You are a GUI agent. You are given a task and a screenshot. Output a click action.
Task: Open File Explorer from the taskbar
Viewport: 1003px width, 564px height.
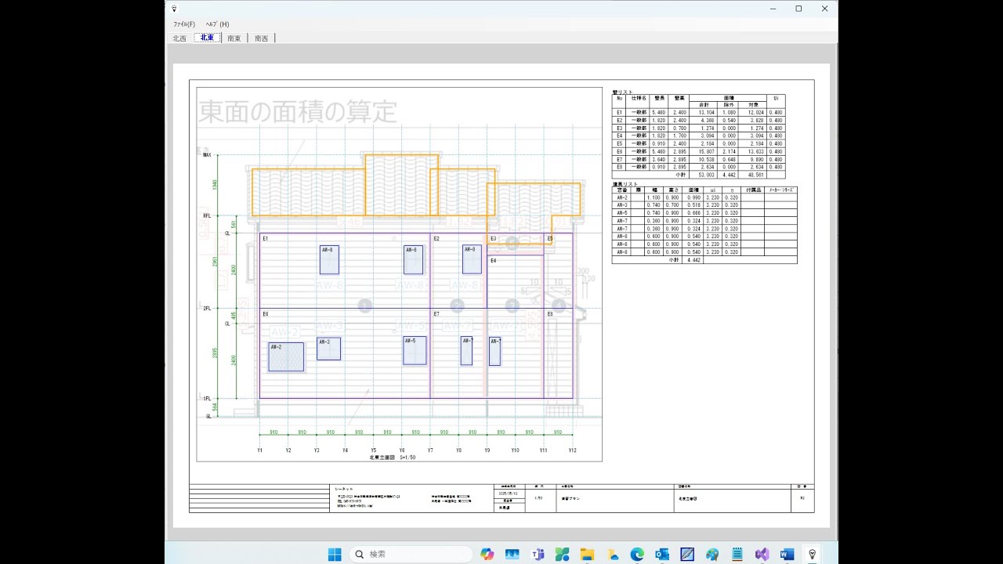click(588, 554)
